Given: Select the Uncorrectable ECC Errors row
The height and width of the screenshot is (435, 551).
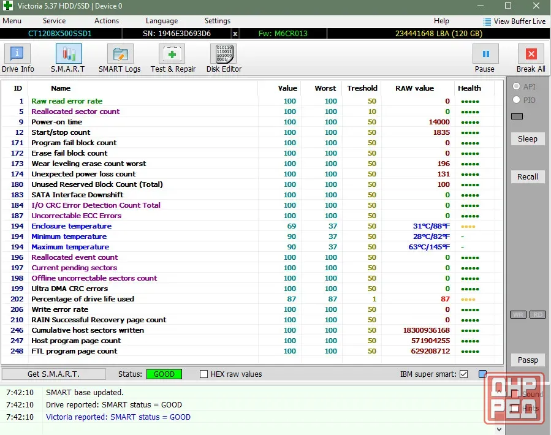Looking at the screenshot, I should coord(253,216).
